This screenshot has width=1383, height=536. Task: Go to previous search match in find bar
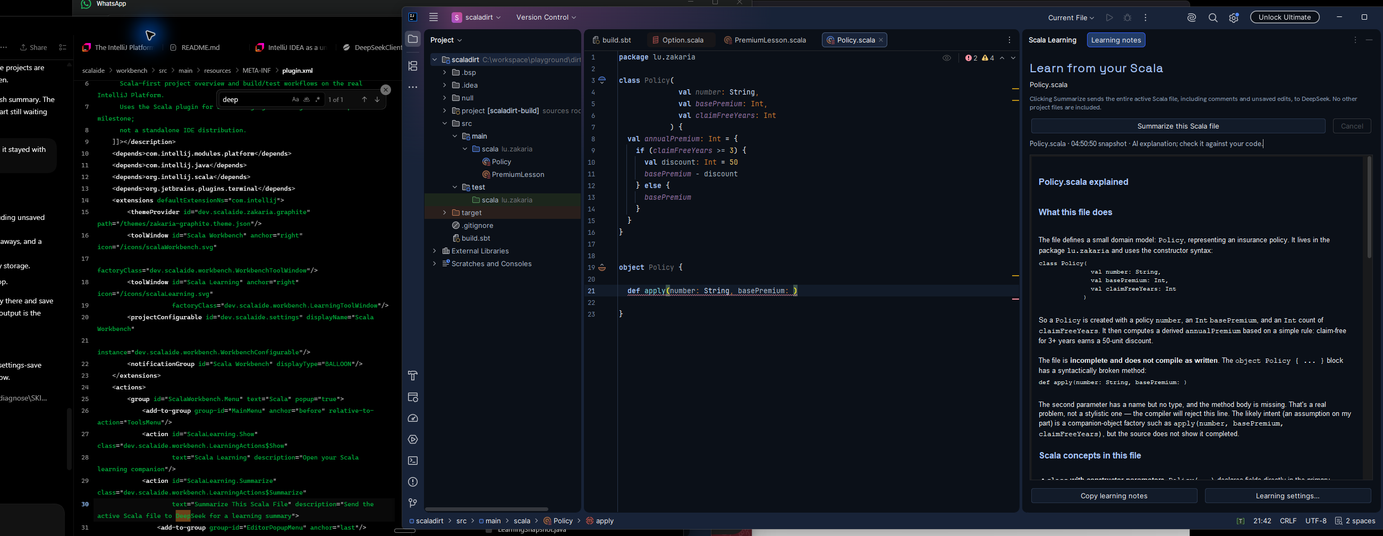coord(364,99)
